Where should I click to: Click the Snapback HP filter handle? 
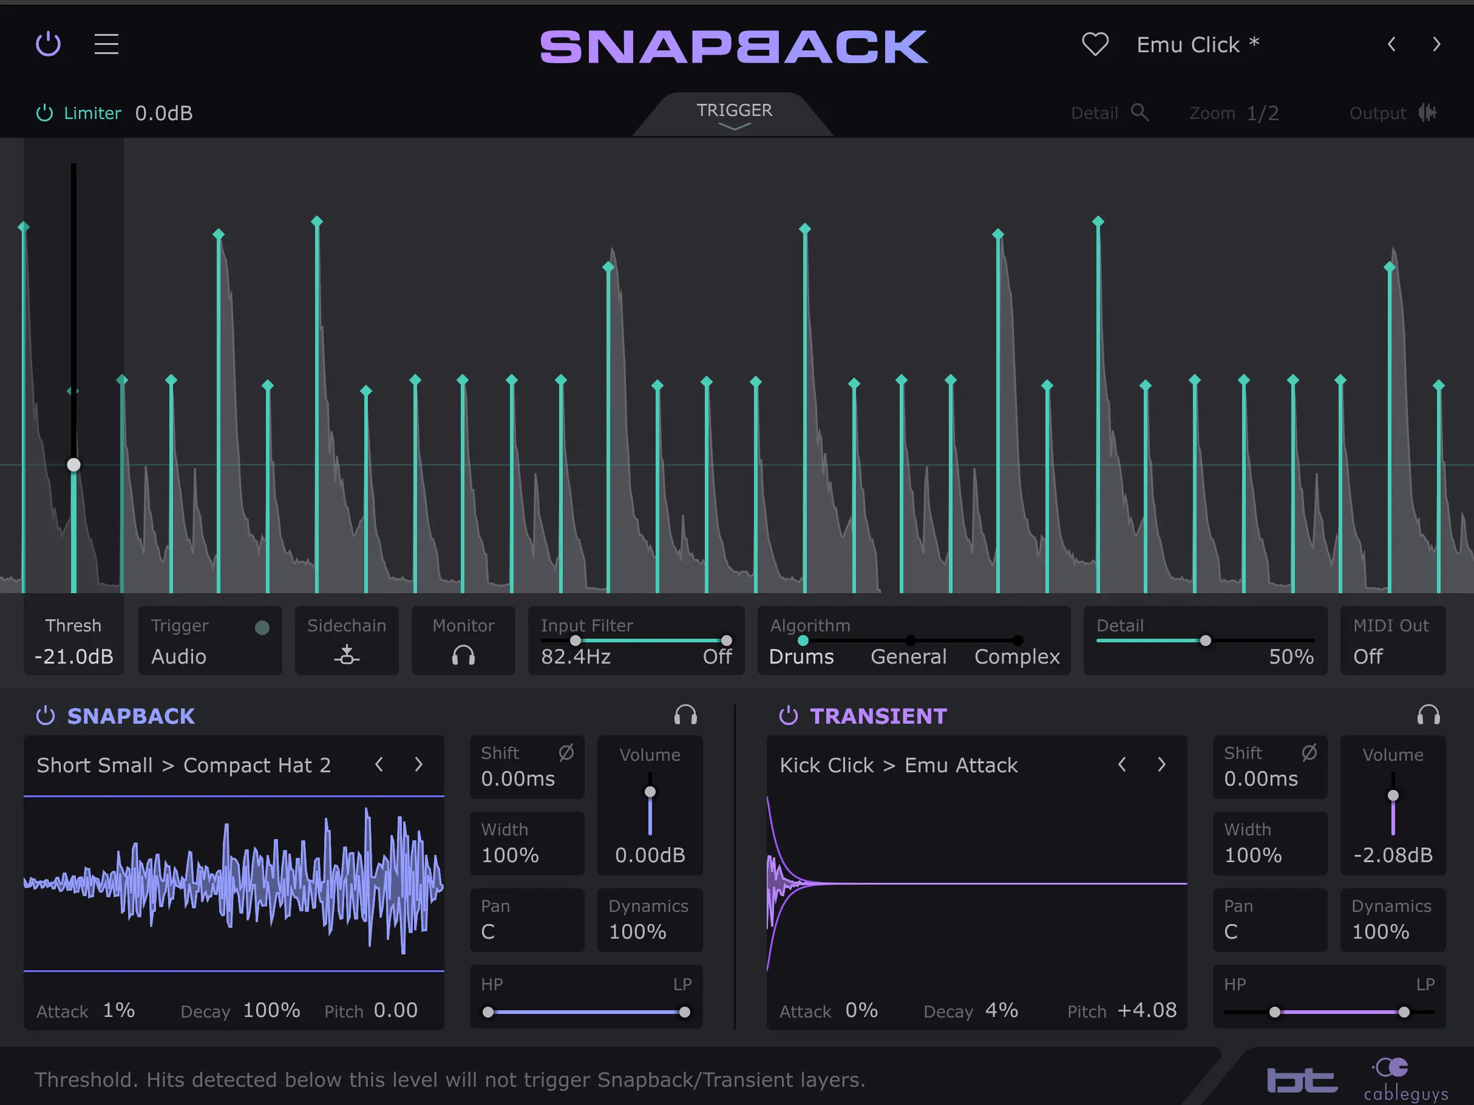(489, 1012)
